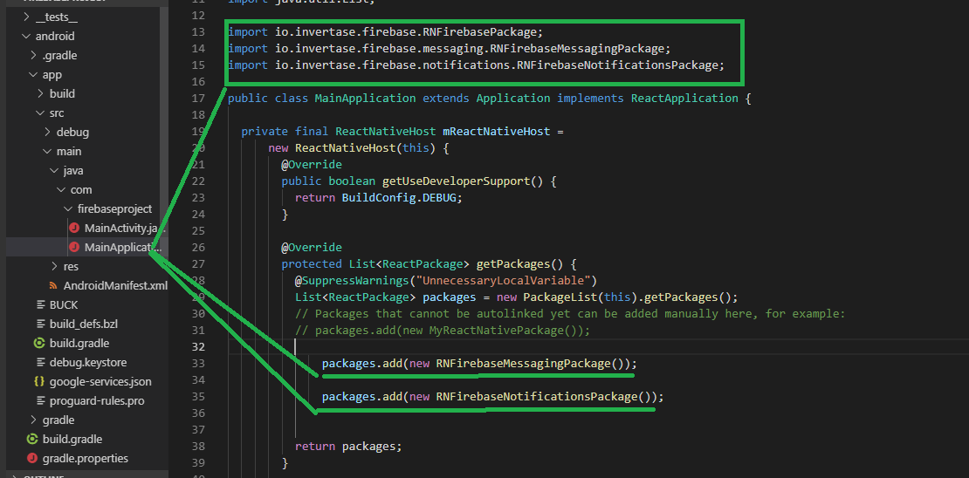
Task: Click the braces icon of google-services.json
Action: click(39, 382)
